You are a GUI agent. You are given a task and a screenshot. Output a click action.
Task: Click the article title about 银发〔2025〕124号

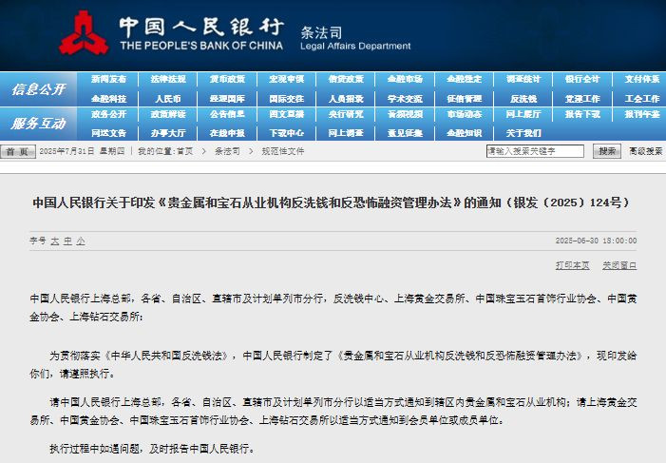(x=331, y=203)
